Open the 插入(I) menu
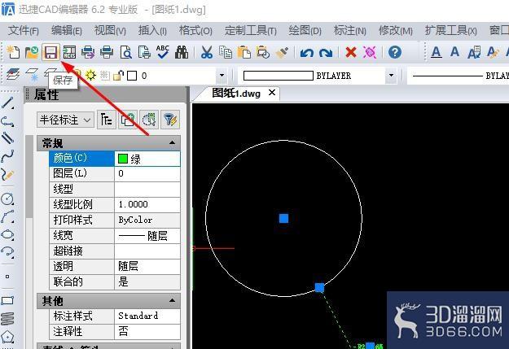 click(x=152, y=31)
